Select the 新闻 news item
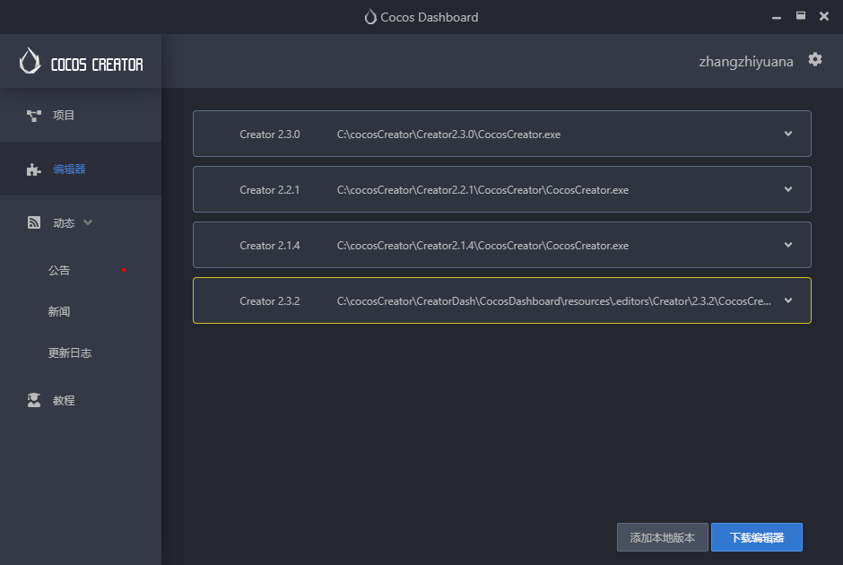This screenshot has height=565, width=843. tap(59, 312)
